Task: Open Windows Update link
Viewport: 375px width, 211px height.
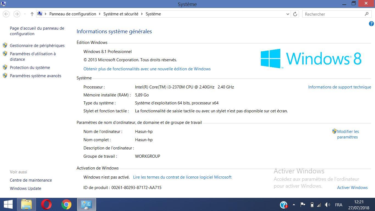Action: tap(26, 188)
